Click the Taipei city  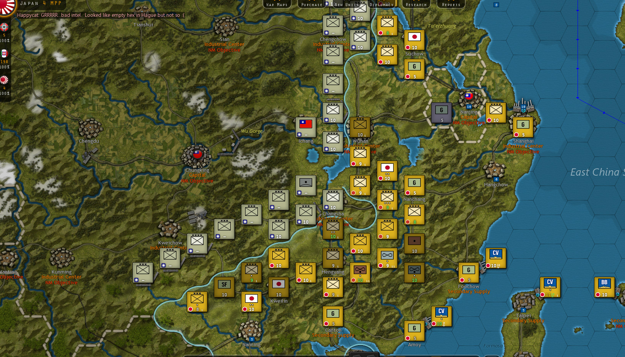[524, 302]
